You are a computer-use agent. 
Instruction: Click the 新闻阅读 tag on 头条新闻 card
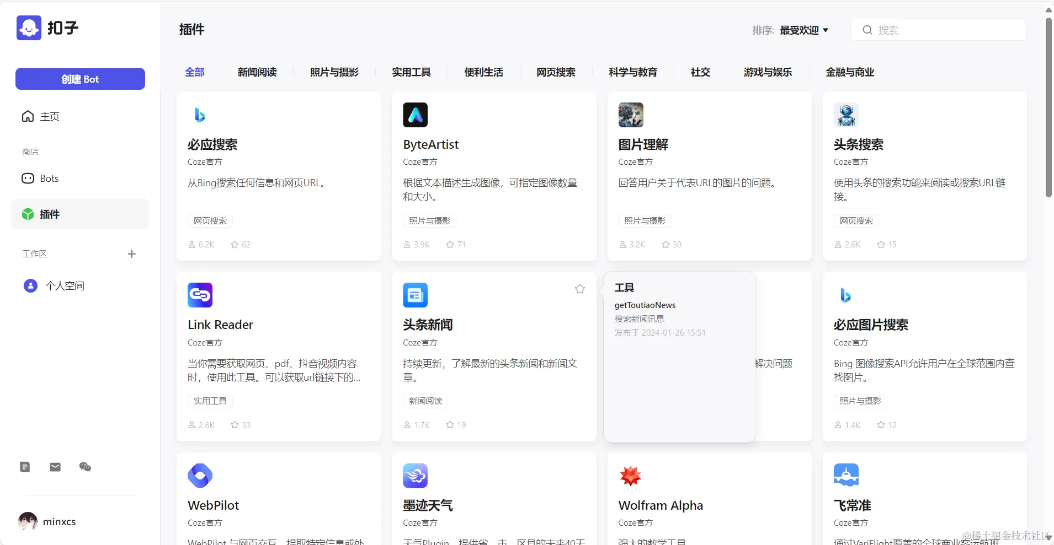[x=425, y=401]
